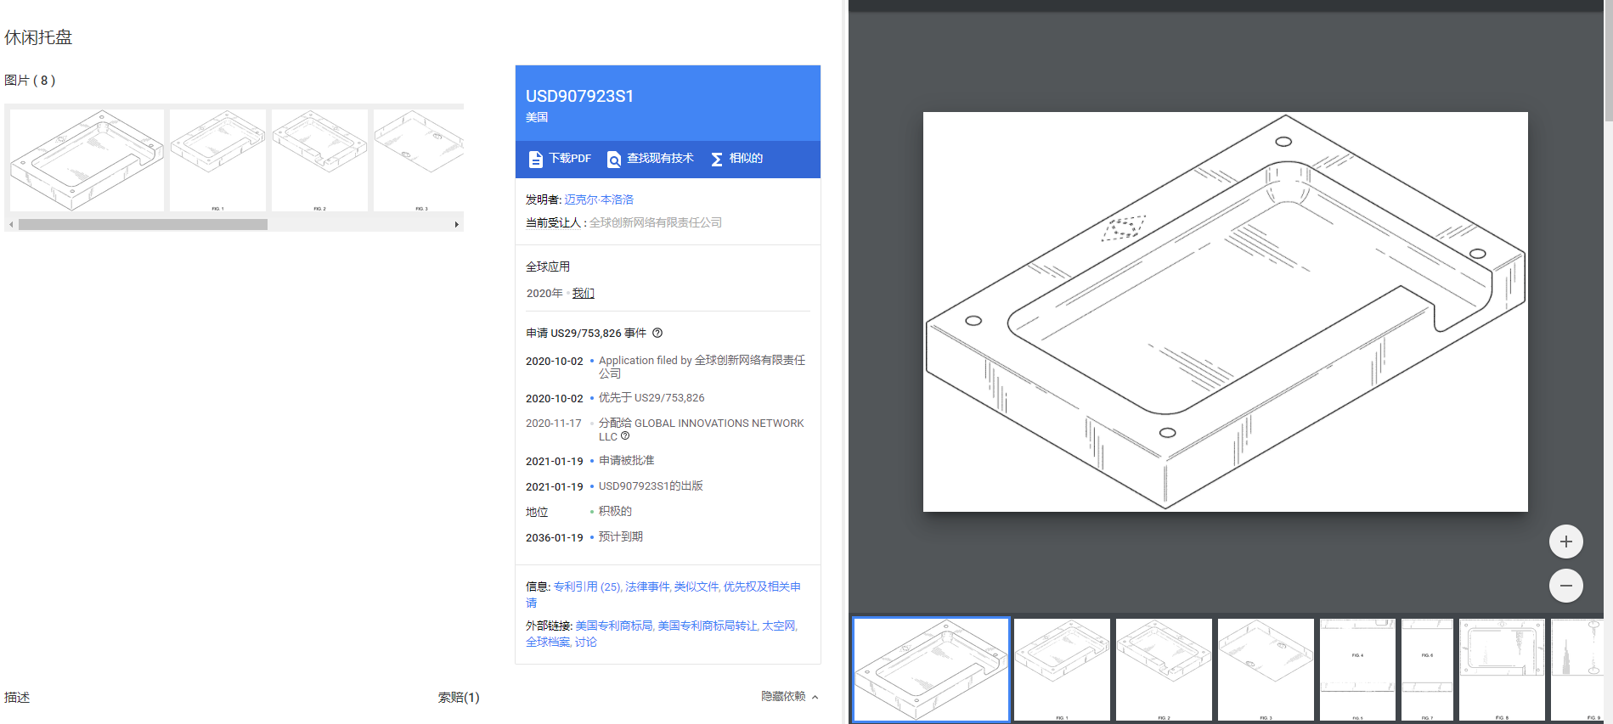Select FIG. 3 thumbnail in left image strip
Viewport: 1613px width, 724px height.
coord(419,160)
